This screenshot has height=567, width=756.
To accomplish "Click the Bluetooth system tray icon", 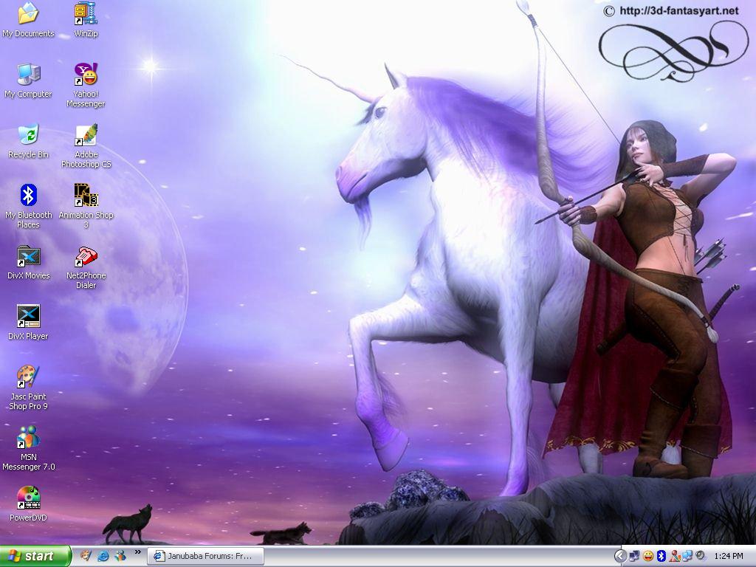I will coord(661,557).
